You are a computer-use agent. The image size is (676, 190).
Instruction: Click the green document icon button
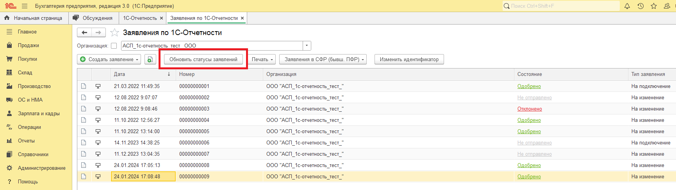[150, 59]
